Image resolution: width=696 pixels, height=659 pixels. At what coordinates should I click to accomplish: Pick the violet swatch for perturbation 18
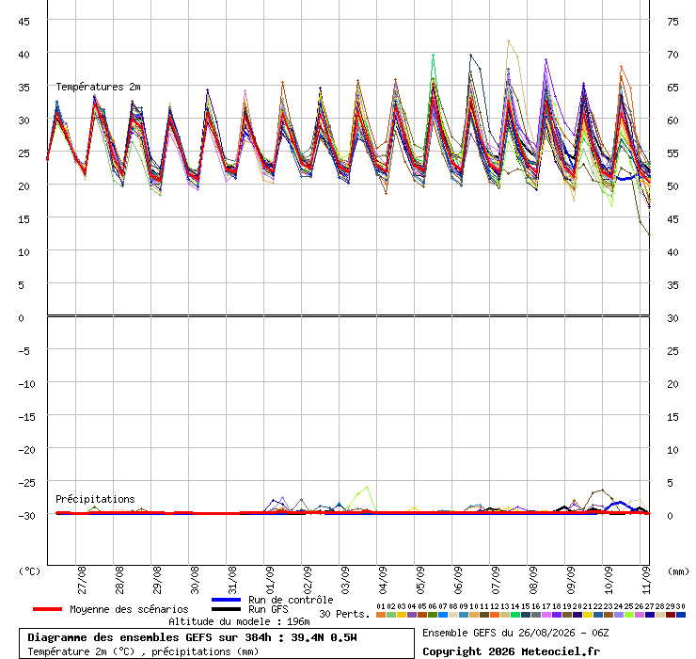click(x=557, y=615)
